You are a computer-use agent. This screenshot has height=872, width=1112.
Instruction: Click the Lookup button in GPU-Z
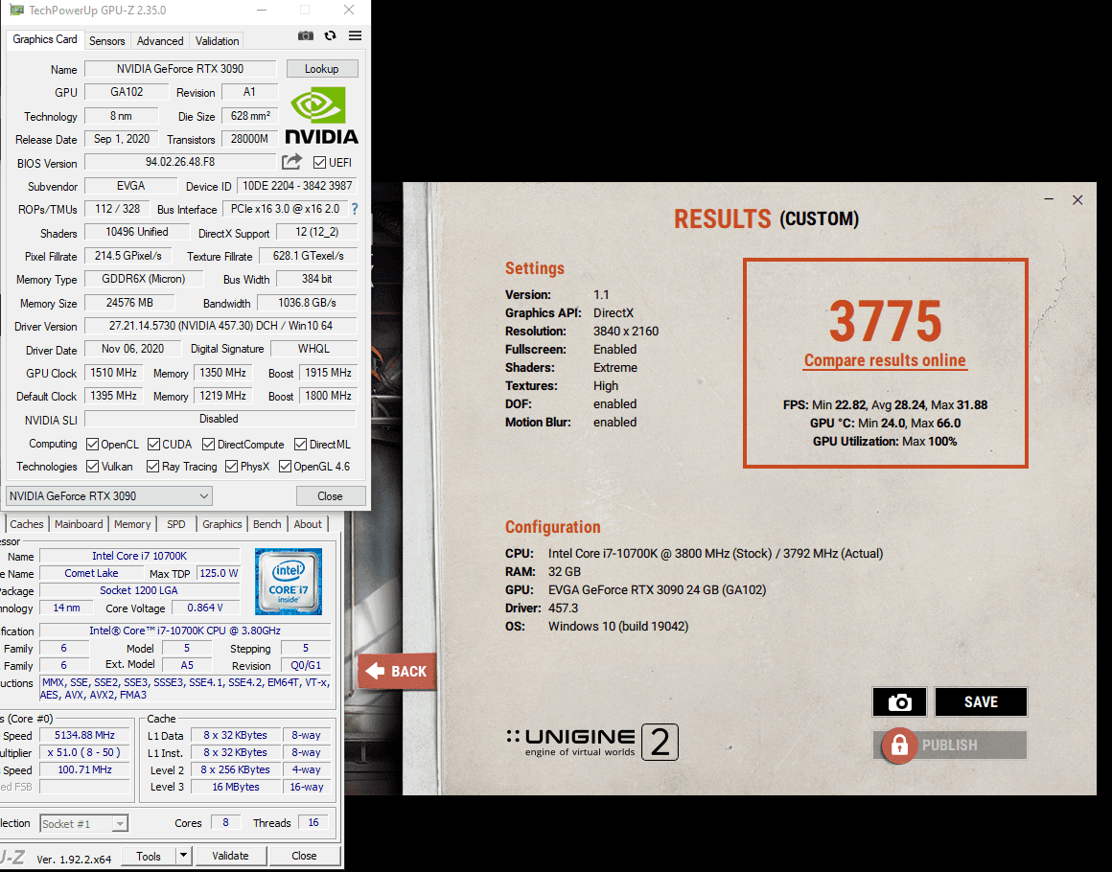click(x=322, y=69)
